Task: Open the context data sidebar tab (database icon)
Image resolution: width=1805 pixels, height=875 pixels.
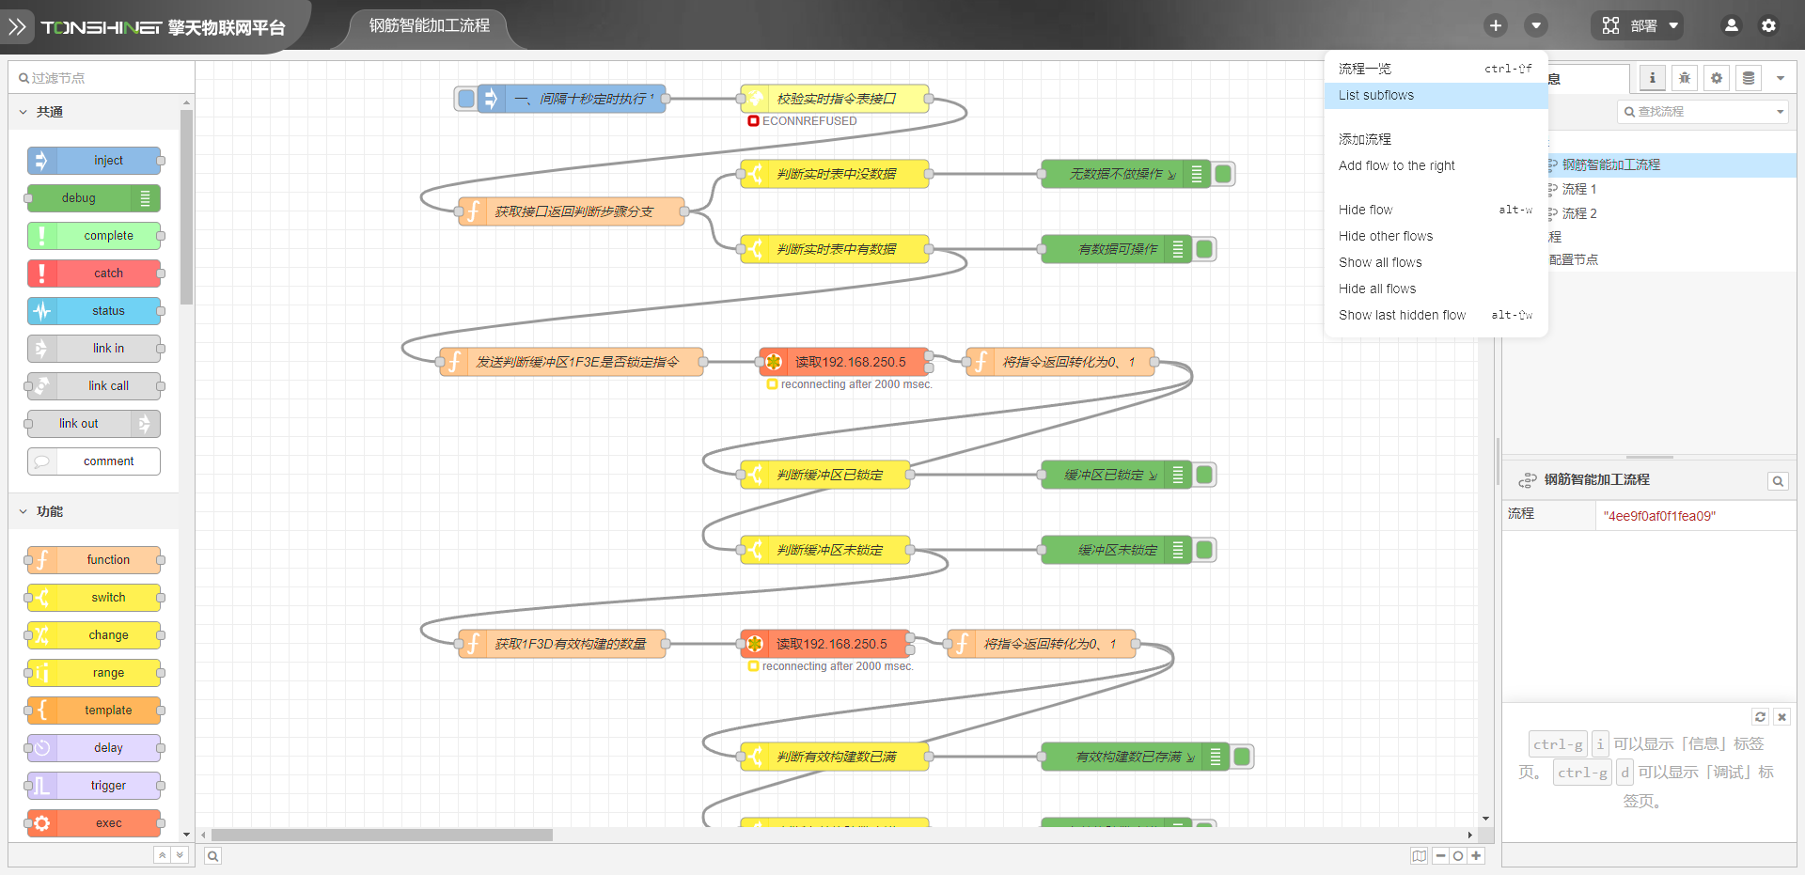Action: [1748, 78]
